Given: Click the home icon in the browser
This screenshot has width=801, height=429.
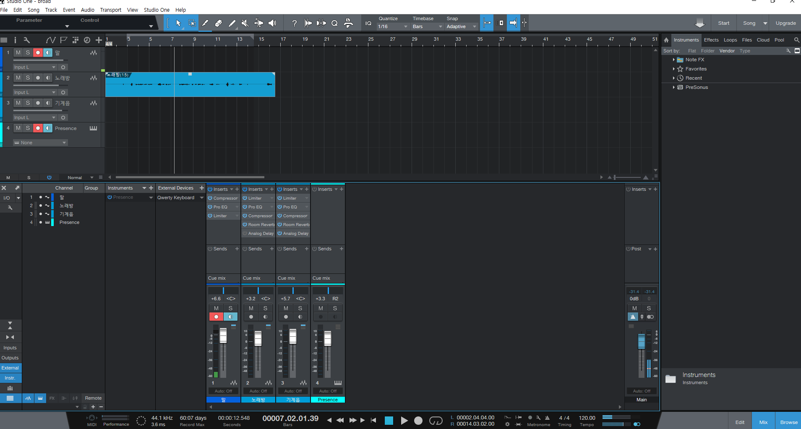Looking at the screenshot, I should (666, 40).
